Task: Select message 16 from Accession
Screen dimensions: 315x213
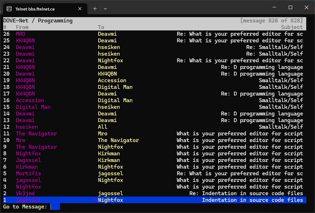Action: click(x=154, y=100)
